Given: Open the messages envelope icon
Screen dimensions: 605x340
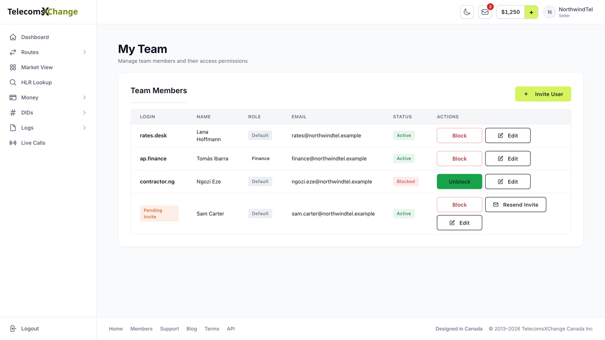Looking at the screenshot, I should (485, 12).
